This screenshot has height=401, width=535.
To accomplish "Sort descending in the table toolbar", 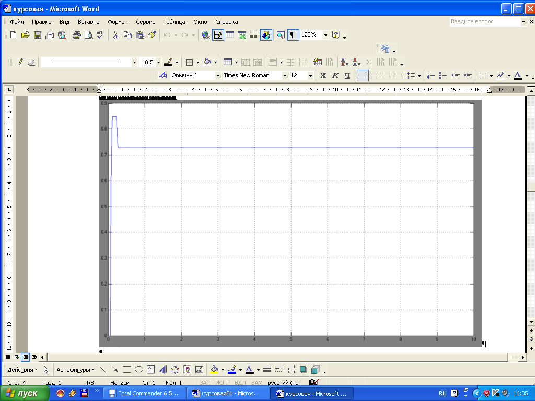I will 356,62.
